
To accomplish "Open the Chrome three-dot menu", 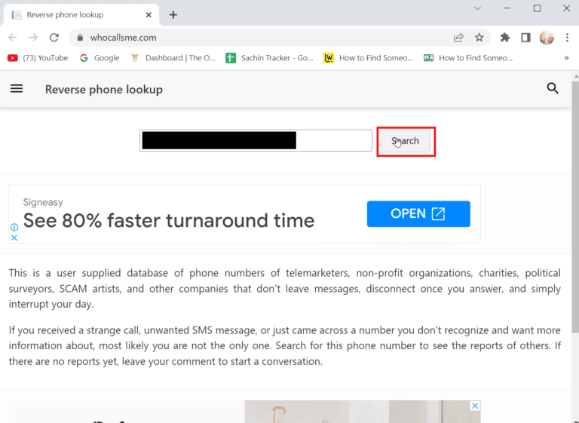I will (x=566, y=37).
